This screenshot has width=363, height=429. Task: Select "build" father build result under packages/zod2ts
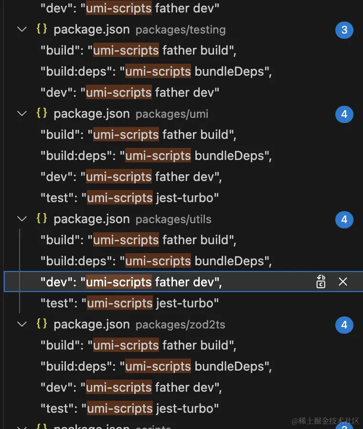[x=139, y=345]
